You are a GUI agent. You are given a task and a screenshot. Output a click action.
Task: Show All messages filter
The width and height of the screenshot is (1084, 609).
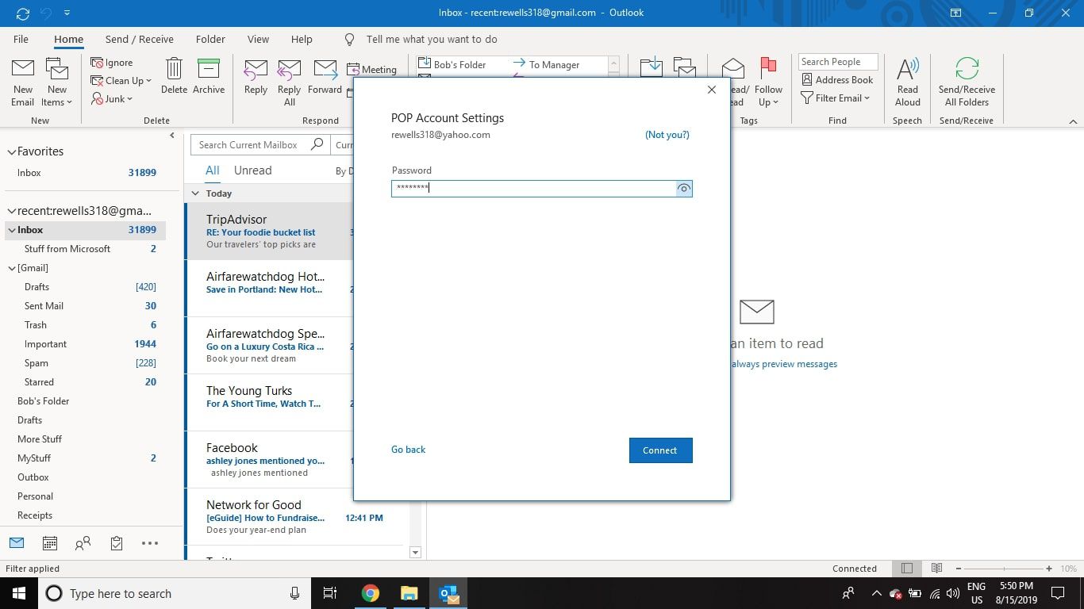tap(213, 170)
